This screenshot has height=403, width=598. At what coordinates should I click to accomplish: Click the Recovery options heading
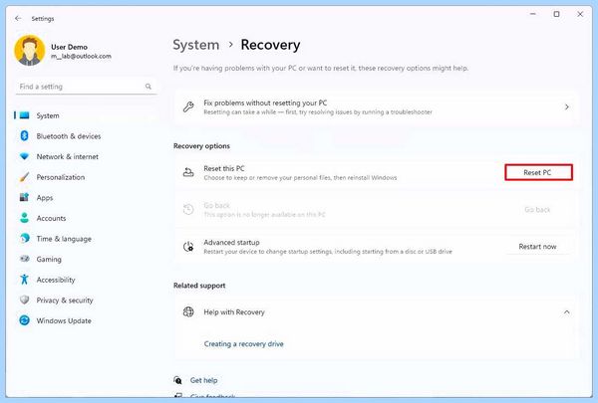click(x=201, y=146)
